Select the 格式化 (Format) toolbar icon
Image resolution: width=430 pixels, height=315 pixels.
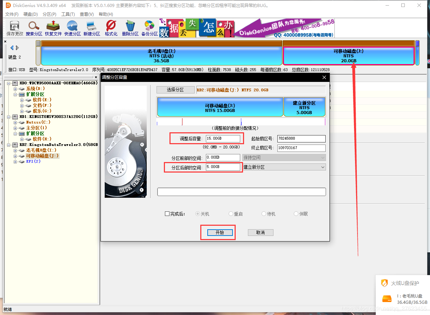111,27
